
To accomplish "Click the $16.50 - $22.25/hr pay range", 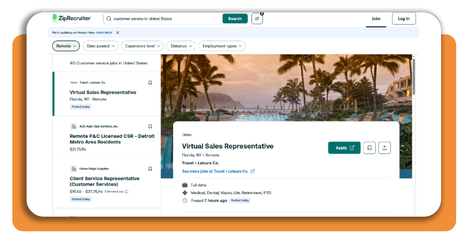I will pyautogui.click(x=86, y=192).
